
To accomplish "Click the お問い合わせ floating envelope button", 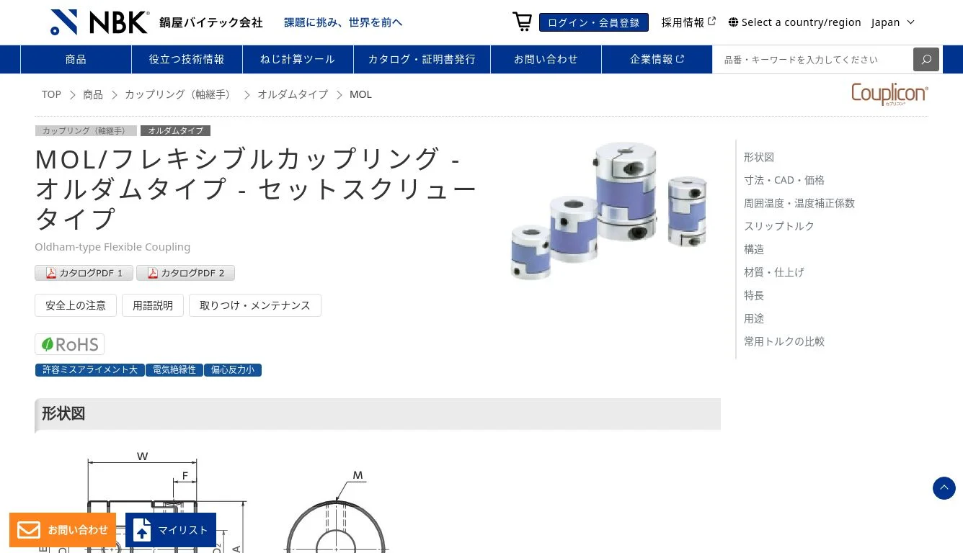I will pos(63,530).
